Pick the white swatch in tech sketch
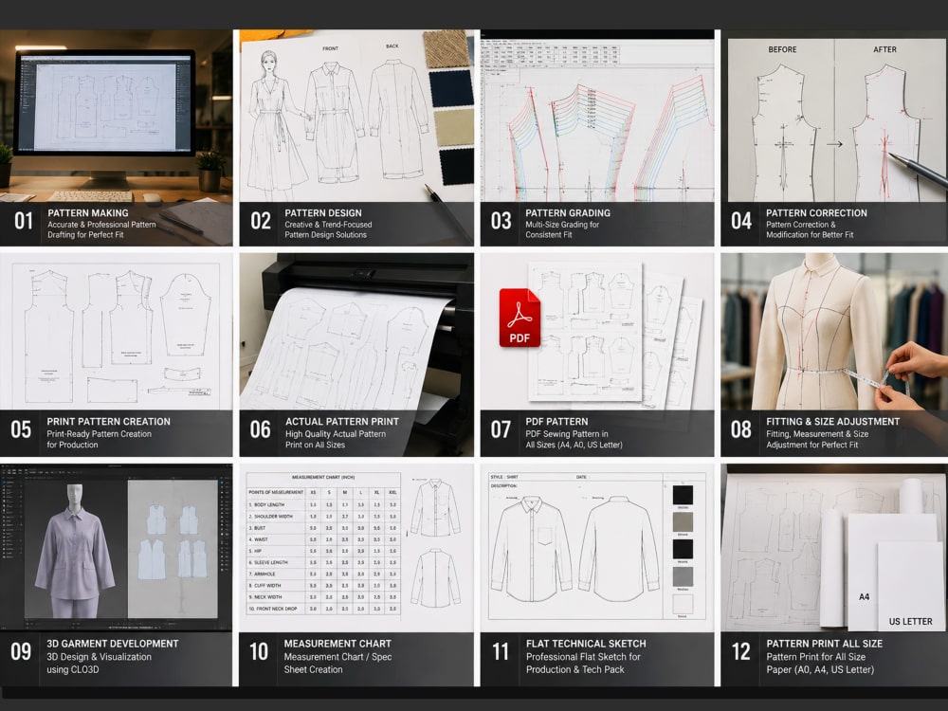 (684, 603)
